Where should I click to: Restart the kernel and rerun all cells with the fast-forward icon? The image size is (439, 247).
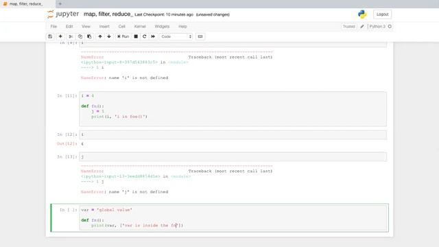(153, 36)
